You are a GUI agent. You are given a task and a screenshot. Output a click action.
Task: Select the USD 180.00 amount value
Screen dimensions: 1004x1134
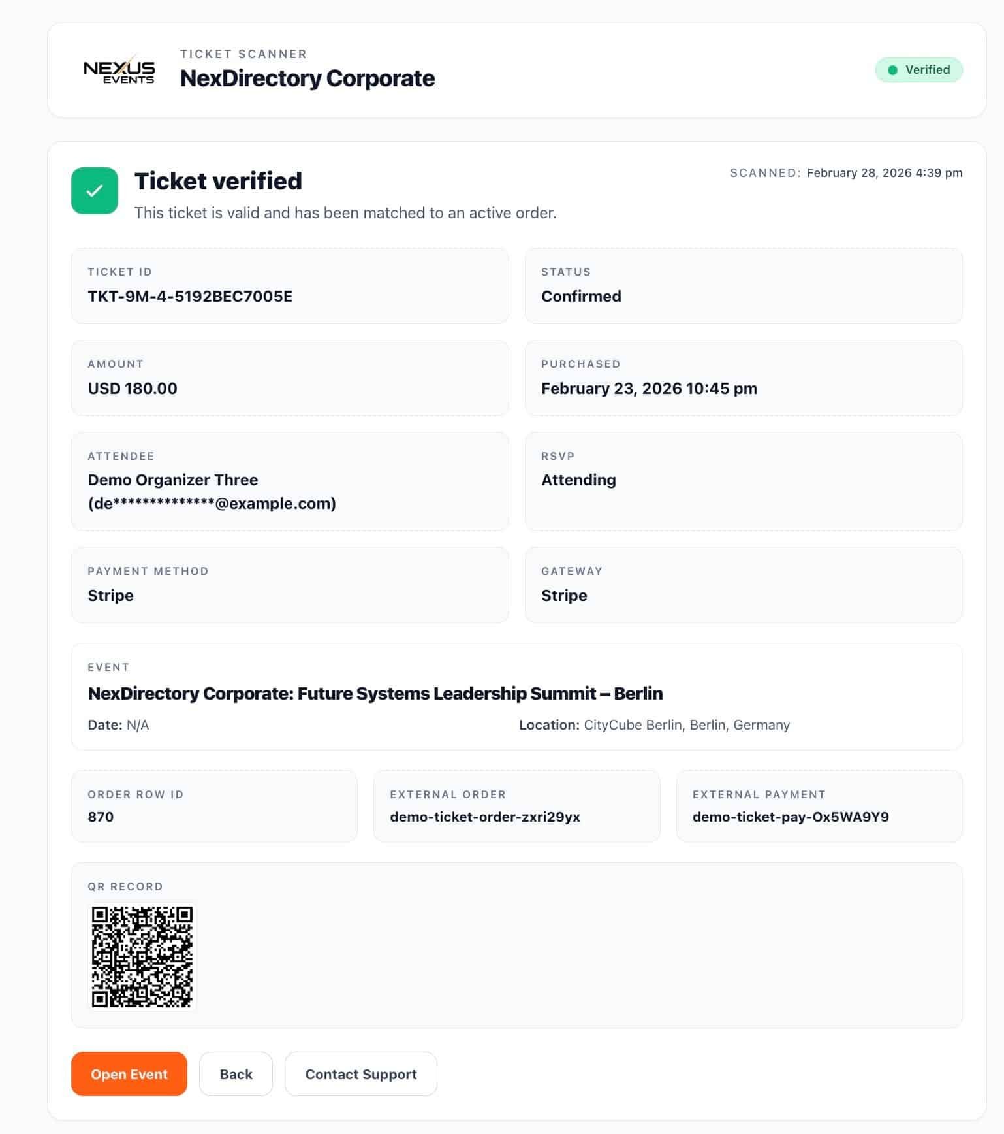click(132, 388)
